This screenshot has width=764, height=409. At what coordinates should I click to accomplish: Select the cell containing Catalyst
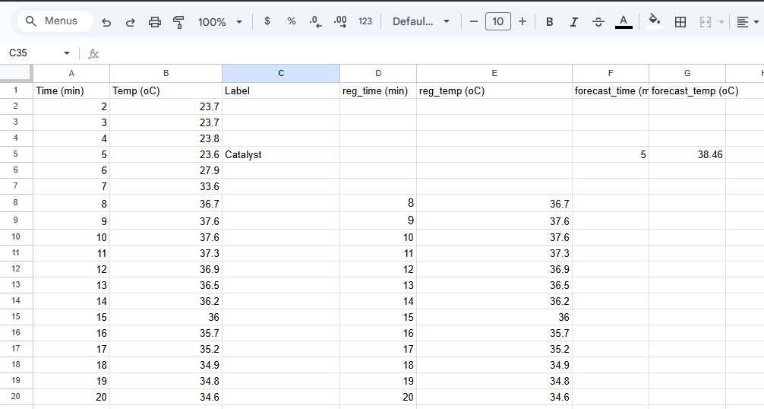click(x=280, y=154)
